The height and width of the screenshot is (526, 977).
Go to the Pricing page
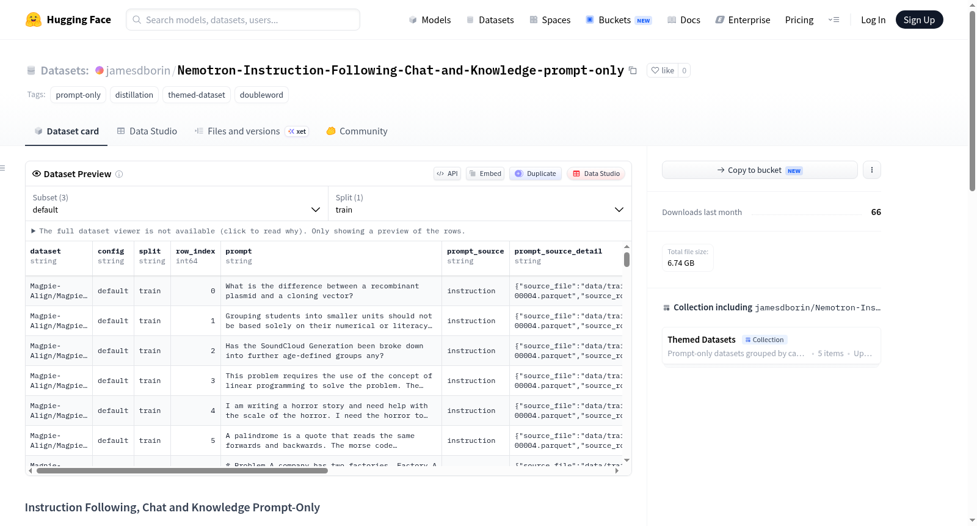(799, 20)
